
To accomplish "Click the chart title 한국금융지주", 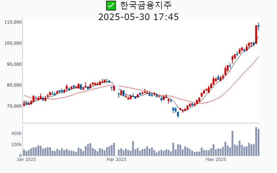I will coord(146,5).
